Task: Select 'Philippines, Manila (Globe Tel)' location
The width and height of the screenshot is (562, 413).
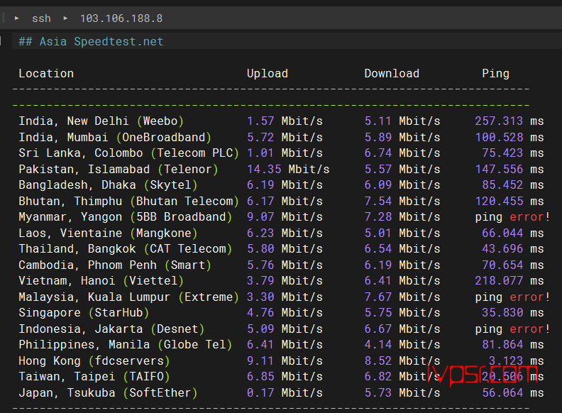Action: click(126, 345)
